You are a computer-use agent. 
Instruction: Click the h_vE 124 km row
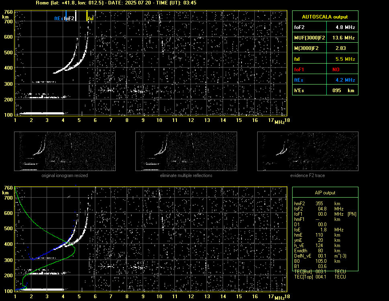[317, 245]
